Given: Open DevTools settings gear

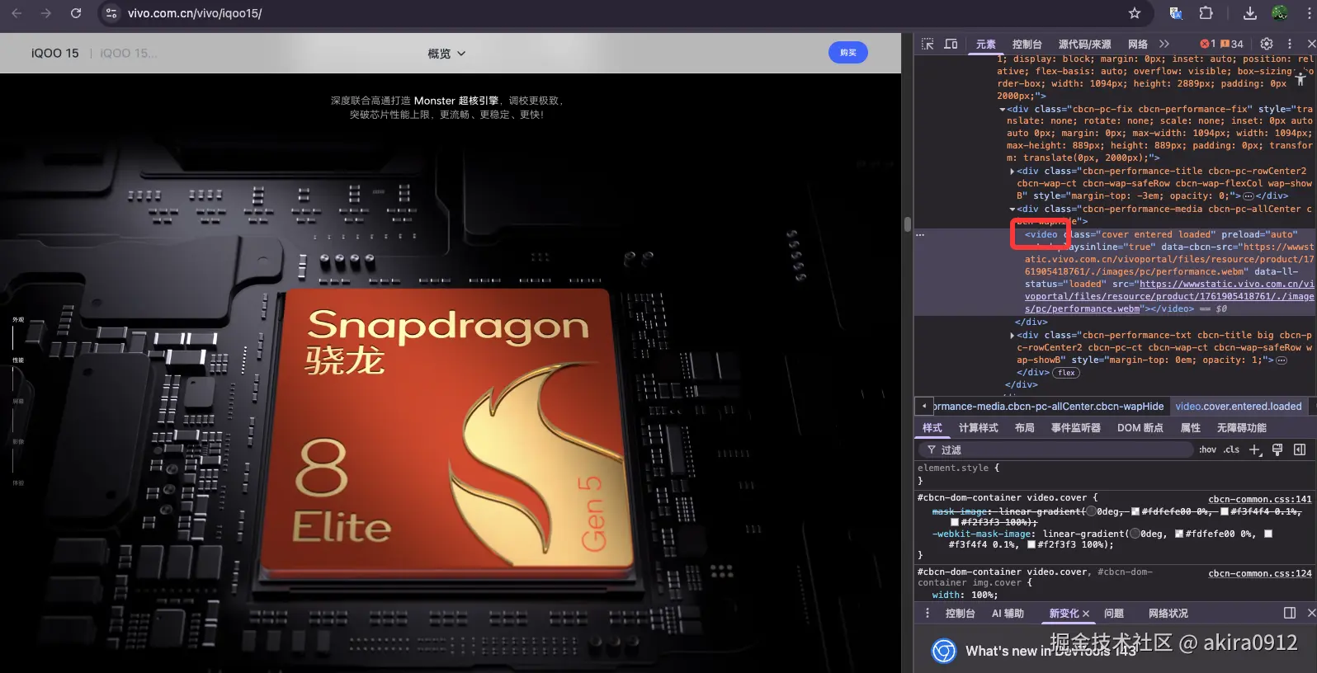Looking at the screenshot, I should [1267, 44].
